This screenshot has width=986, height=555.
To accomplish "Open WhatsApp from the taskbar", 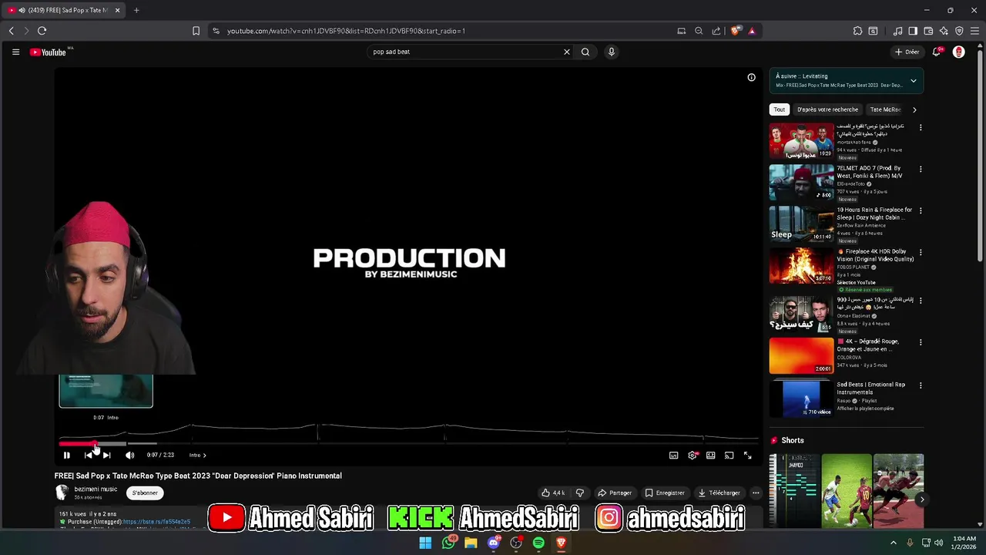I will 448,543.
